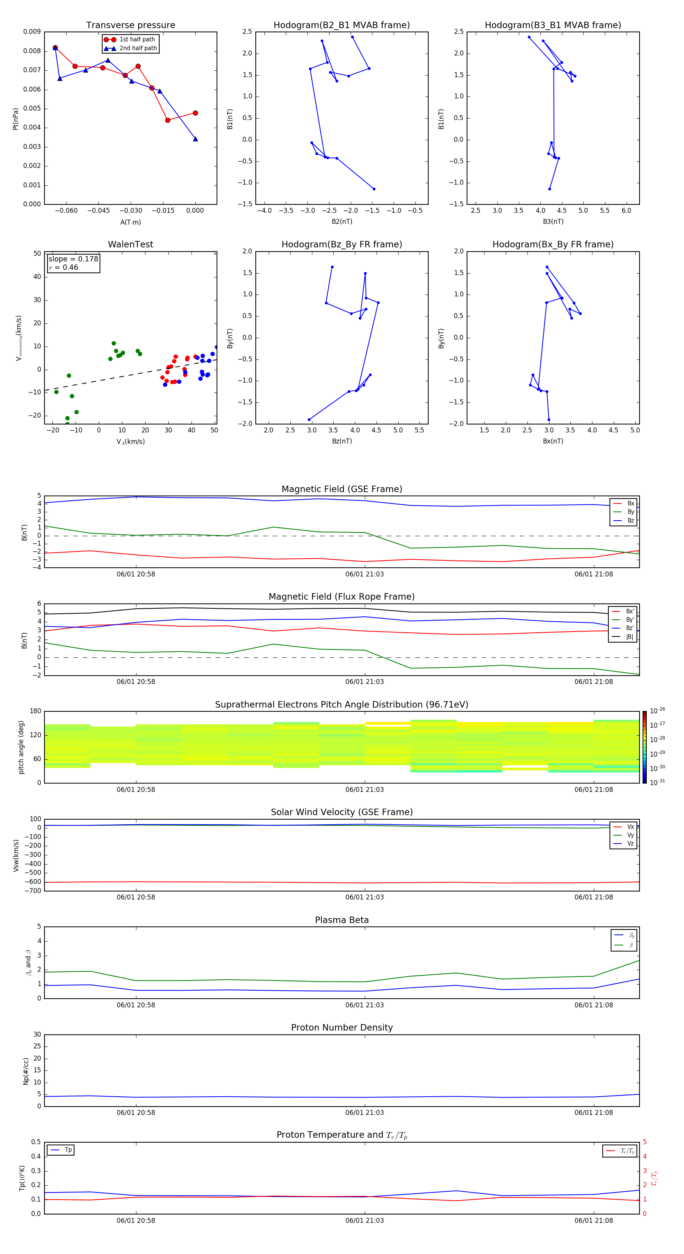
Task: Click the 'Plasma Beta' plot title
Action: (342, 920)
